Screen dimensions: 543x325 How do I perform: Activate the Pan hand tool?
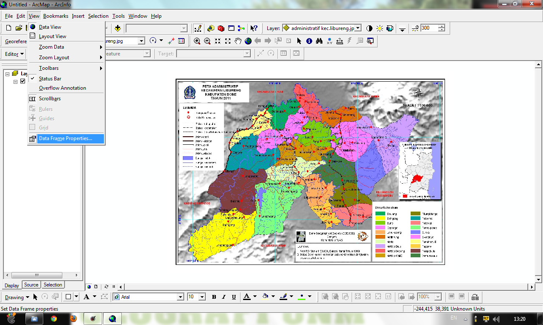coord(238,41)
